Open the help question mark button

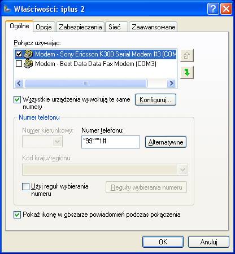coord(213,9)
